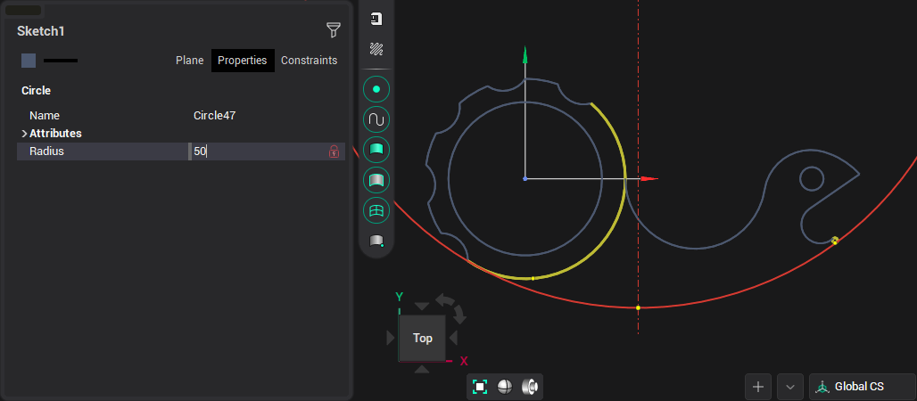Screen dimensions: 917x401
Task: Click the zoom-to-fit view icon
Action: pos(480,387)
